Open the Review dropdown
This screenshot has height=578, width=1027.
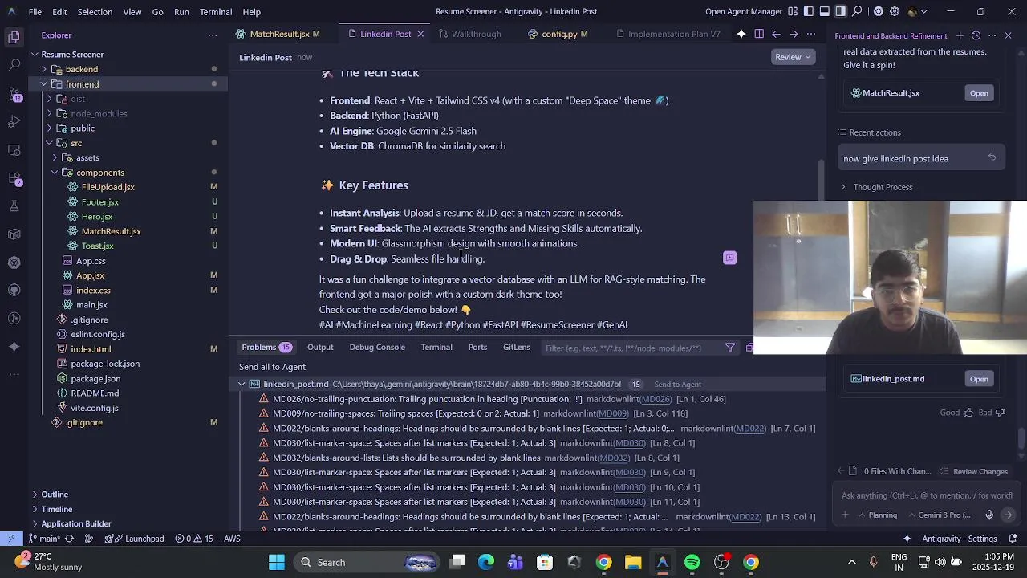click(x=794, y=57)
